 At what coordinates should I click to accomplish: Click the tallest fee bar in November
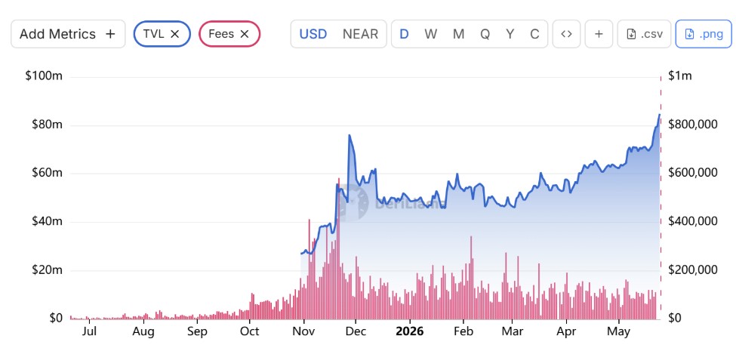point(338,248)
